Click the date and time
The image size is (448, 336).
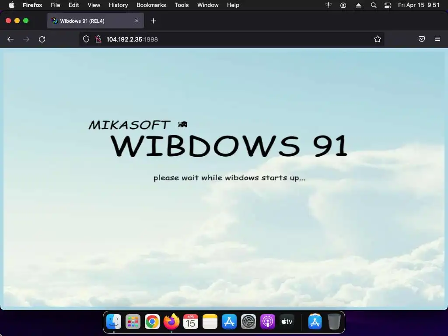pyautogui.click(x=419, y=5)
